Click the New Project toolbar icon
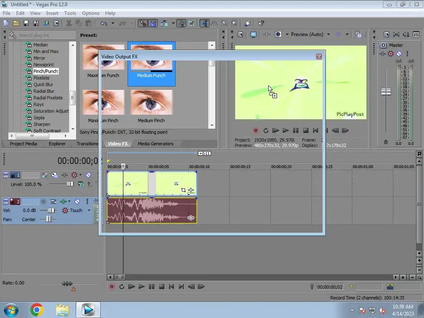This screenshot has width=424, height=318. (6, 23)
